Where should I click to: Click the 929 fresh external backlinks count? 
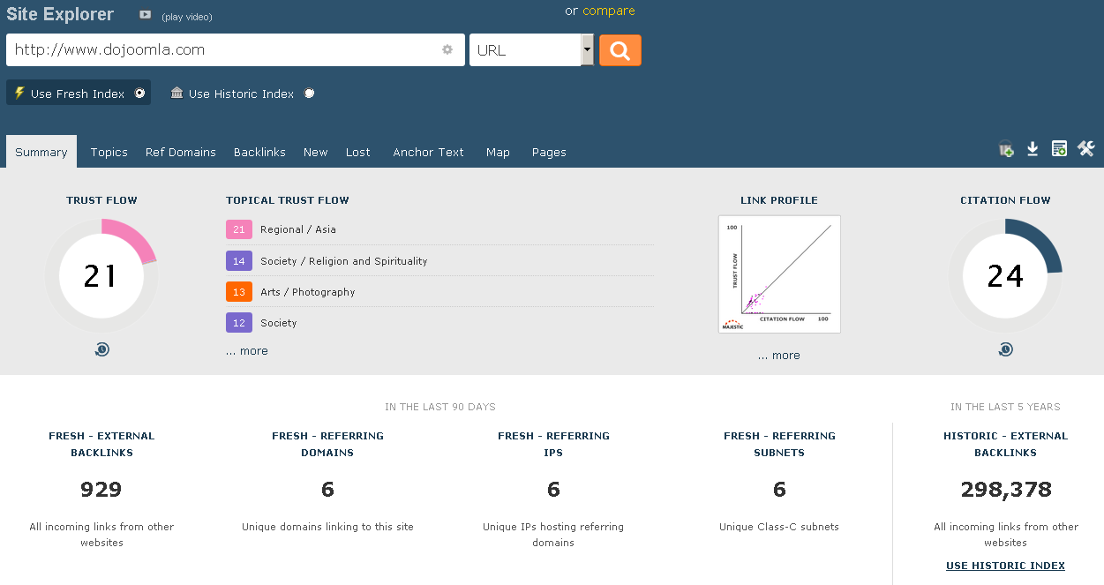point(101,489)
